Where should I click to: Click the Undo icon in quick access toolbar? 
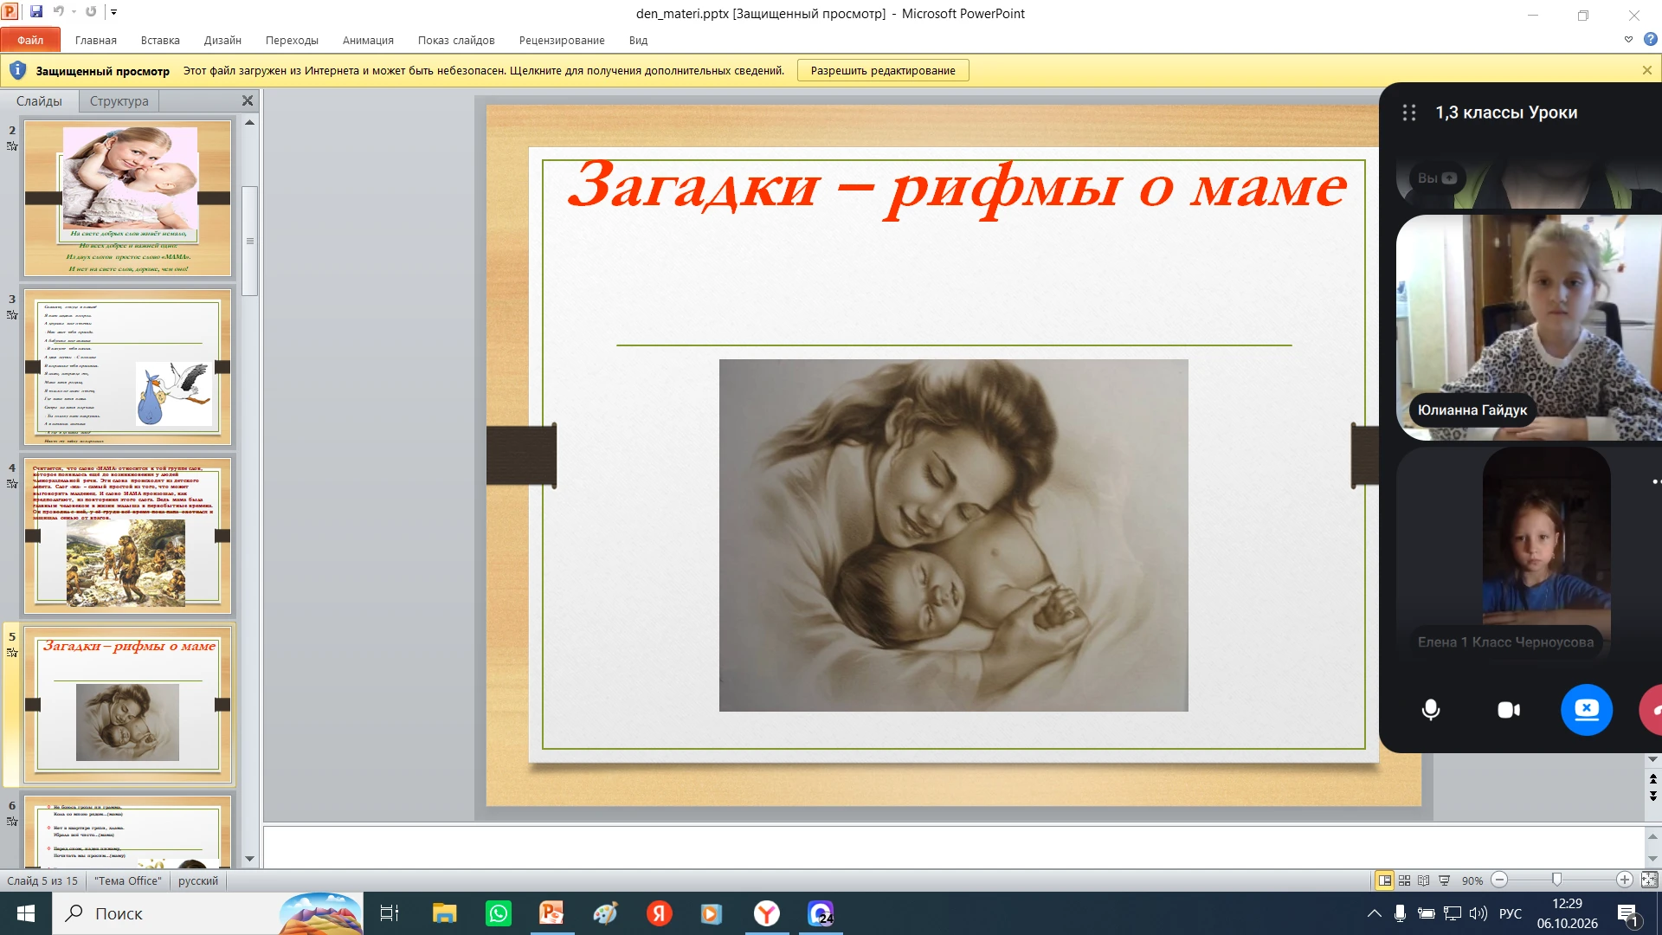point(59,12)
